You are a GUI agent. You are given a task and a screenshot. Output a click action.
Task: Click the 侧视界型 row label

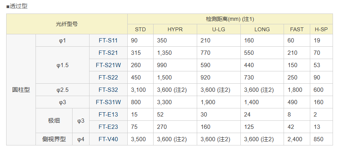coord(54,139)
